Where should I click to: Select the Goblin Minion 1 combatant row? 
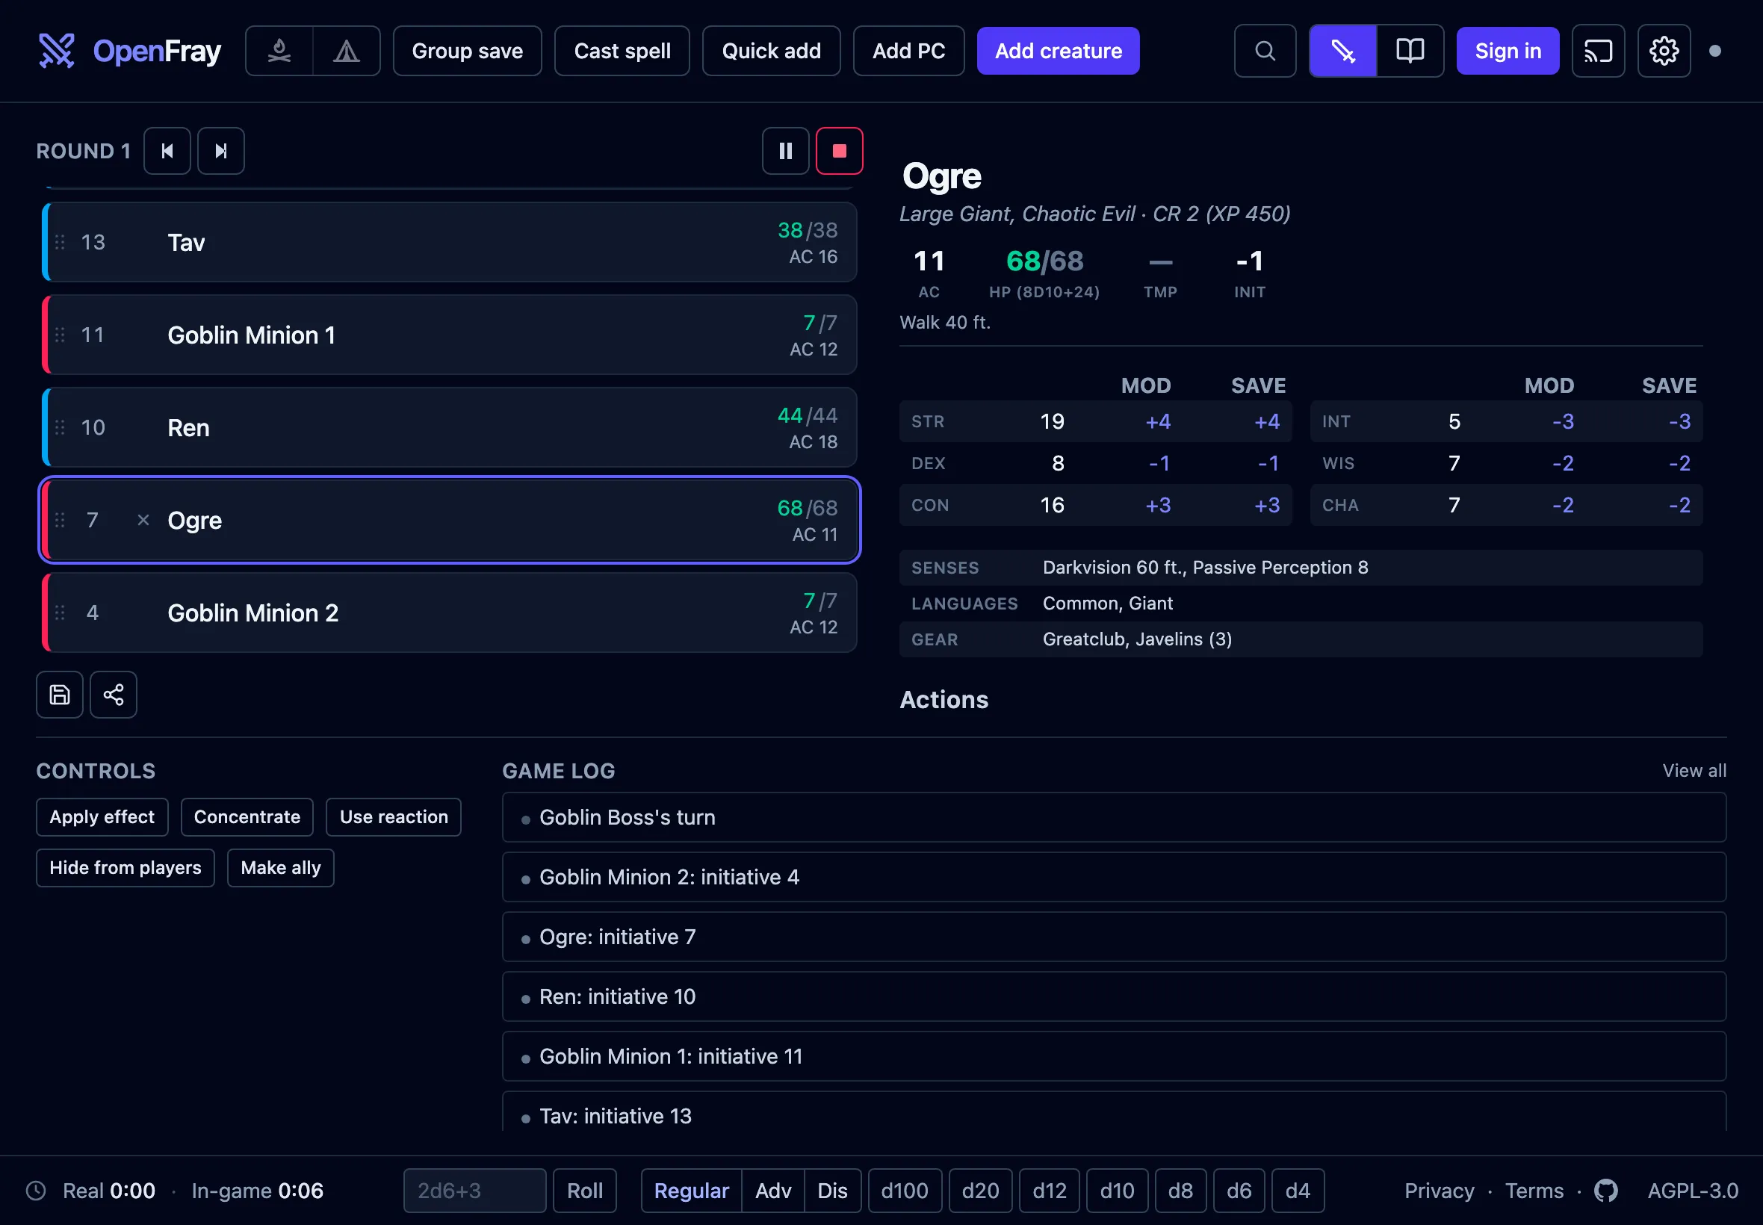450,335
